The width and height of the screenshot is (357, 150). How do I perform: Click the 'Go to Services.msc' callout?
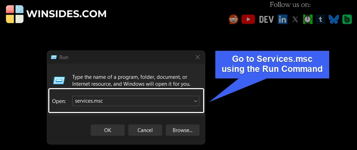click(272, 64)
